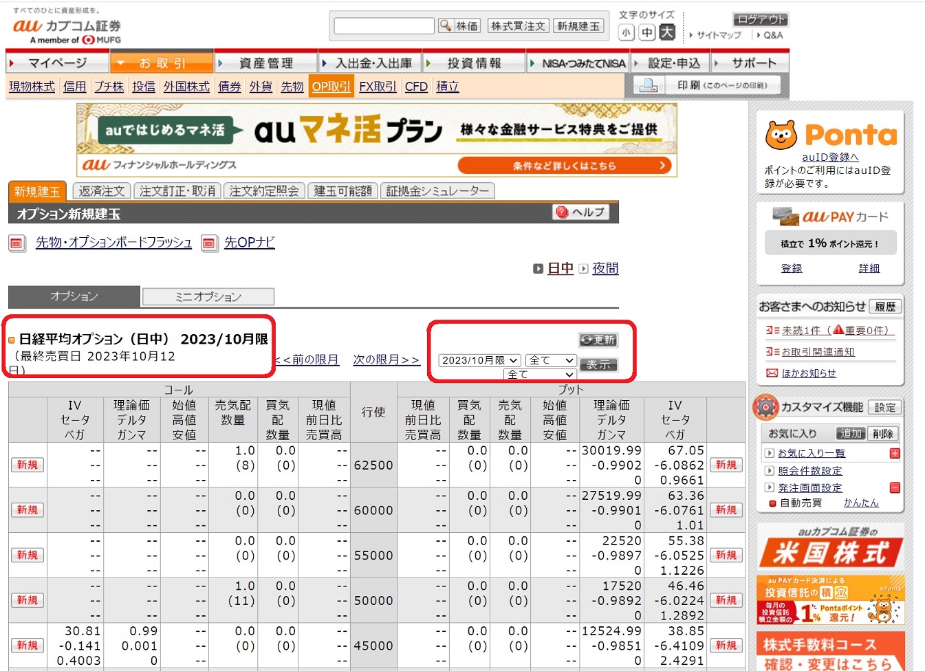Open the 注文約定照会 tab

pyautogui.click(x=264, y=191)
